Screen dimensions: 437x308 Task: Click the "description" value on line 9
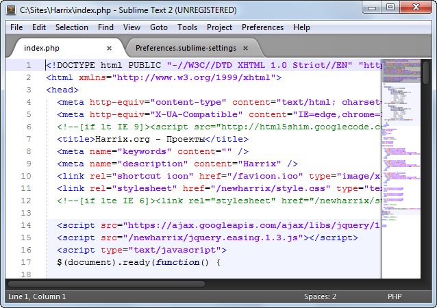(153, 164)
